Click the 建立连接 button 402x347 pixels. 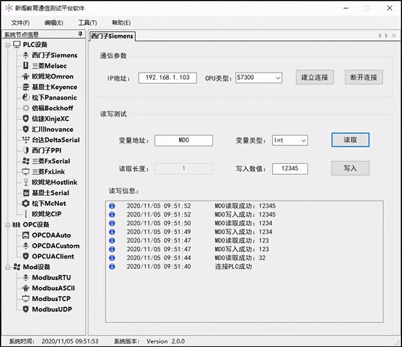(x=315, y=78)
